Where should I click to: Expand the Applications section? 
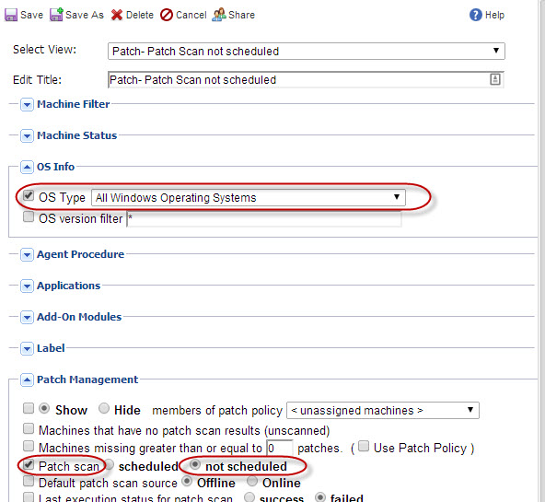pos(27,286)
